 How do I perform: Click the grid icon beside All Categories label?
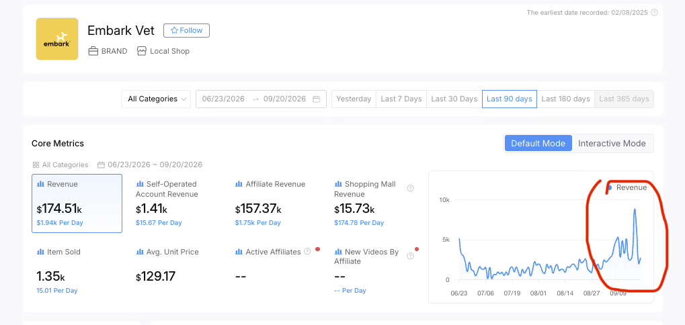(x=36, y=165)
